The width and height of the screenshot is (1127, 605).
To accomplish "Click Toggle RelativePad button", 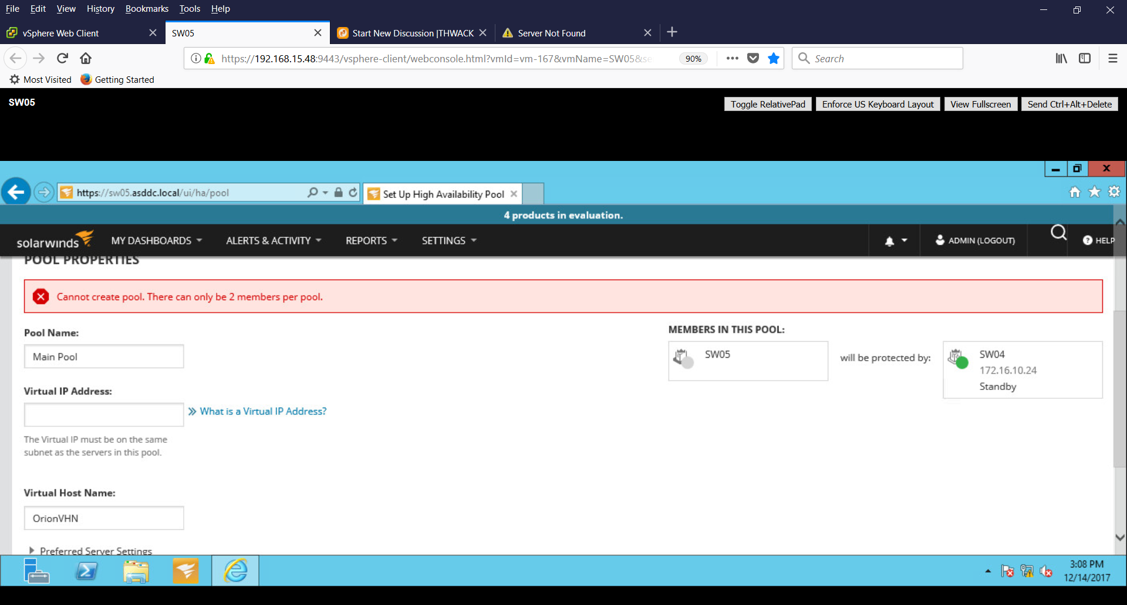I will pyautogui.click(x=768, y=104).
